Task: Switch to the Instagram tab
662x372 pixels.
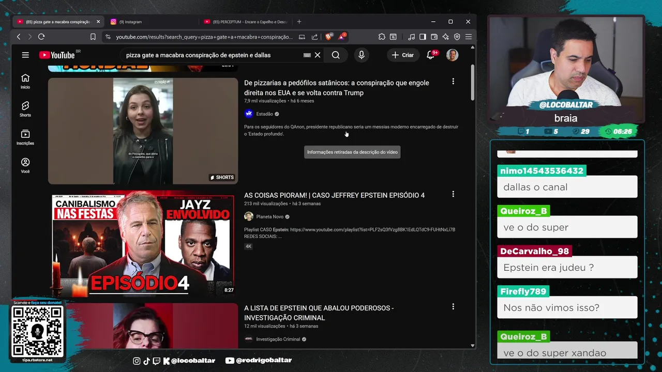Action: point(129,22)
